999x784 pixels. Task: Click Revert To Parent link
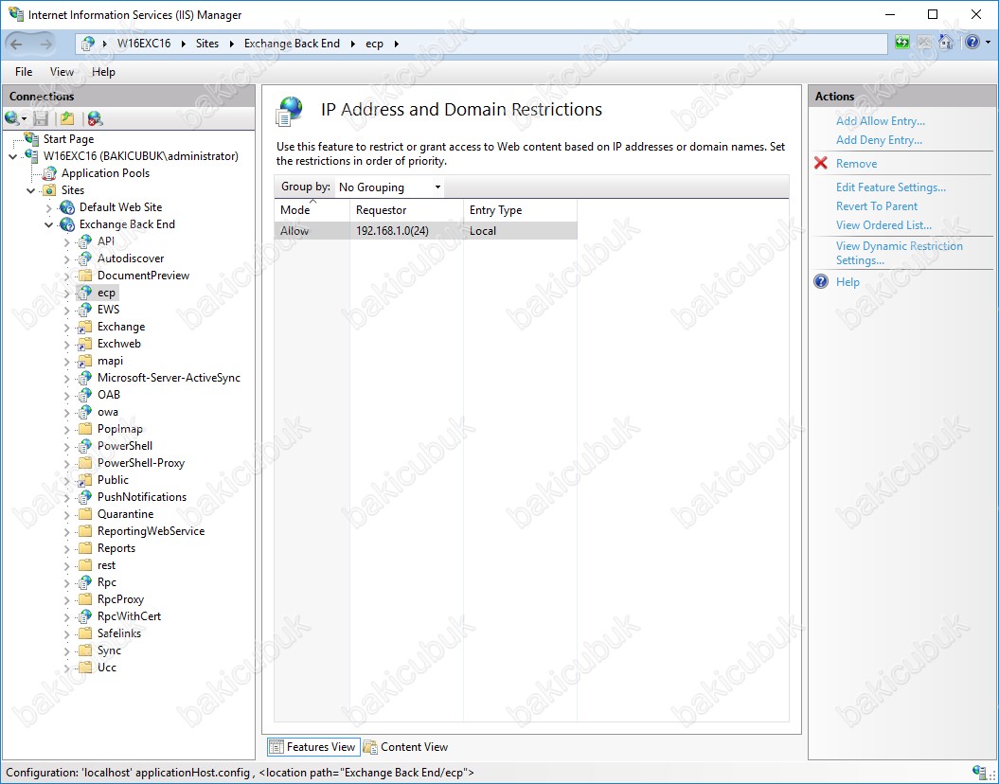pyautogui.click(x=877, y=206)
